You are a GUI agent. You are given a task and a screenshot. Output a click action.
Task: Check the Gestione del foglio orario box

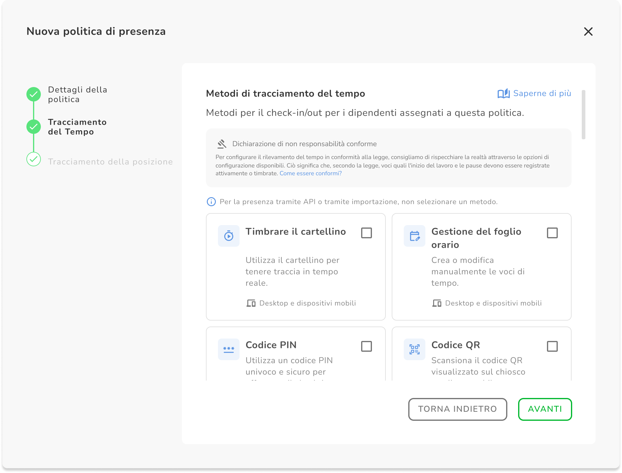tap(552, 233)
